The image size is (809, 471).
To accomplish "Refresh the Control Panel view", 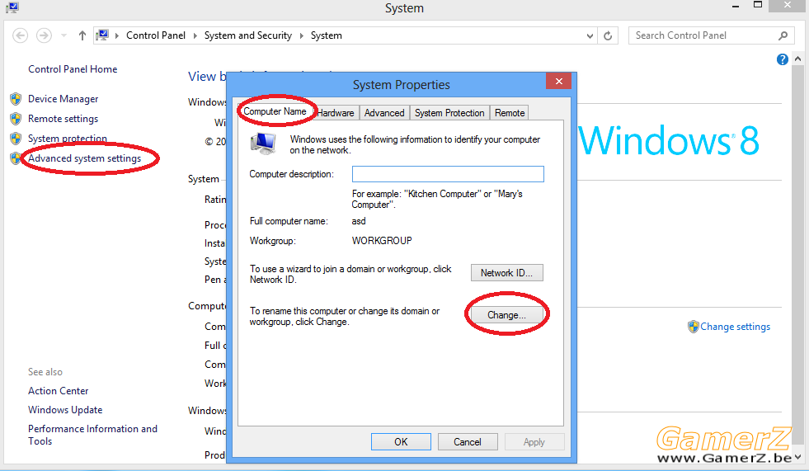I will (x=608, y=35).
